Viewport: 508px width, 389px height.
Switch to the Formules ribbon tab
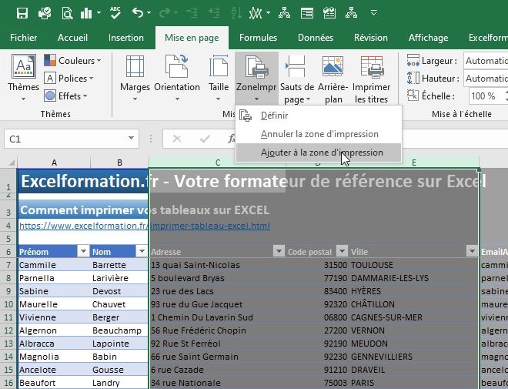coord(258,37)
